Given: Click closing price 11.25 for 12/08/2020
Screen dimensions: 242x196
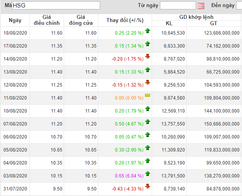Looking at the screenshot, I should click(91, 85).
